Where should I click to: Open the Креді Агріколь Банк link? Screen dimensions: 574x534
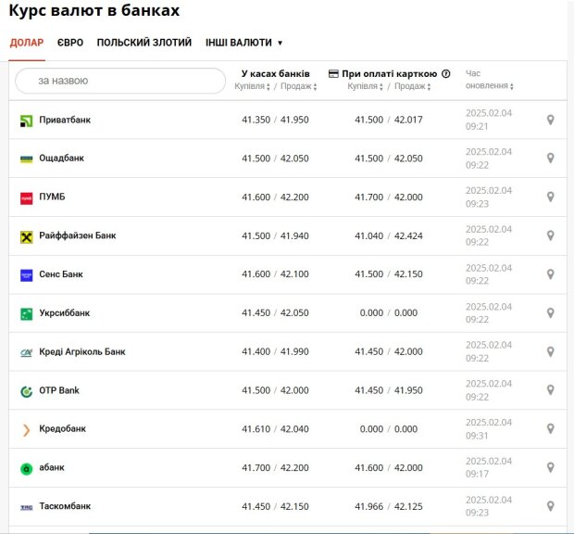82,352
